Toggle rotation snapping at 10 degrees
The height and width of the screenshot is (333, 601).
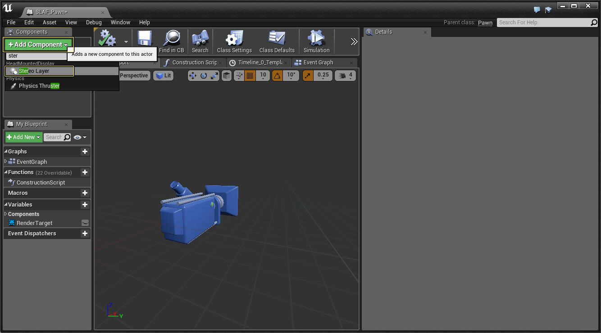pos(279,75)
